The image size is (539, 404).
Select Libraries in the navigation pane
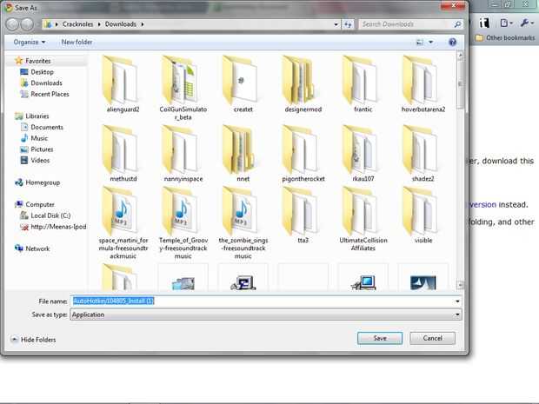[x=32, y=116]
